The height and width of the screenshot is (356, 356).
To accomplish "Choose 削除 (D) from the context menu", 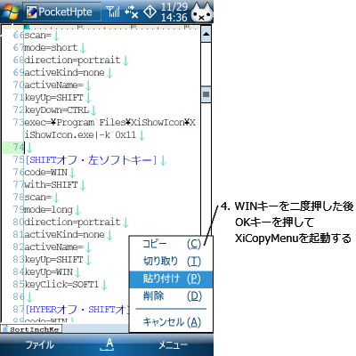I will [x=171, y=296].
